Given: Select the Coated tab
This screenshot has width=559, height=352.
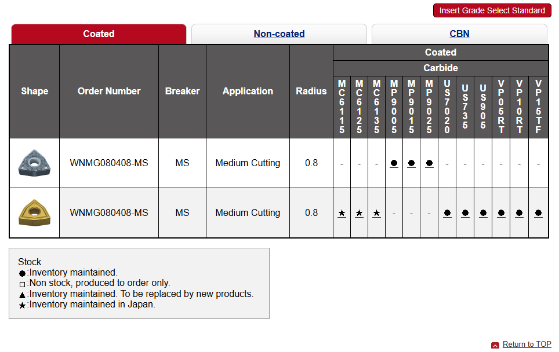Looking at the screenshot, I should tap(99, 34).
